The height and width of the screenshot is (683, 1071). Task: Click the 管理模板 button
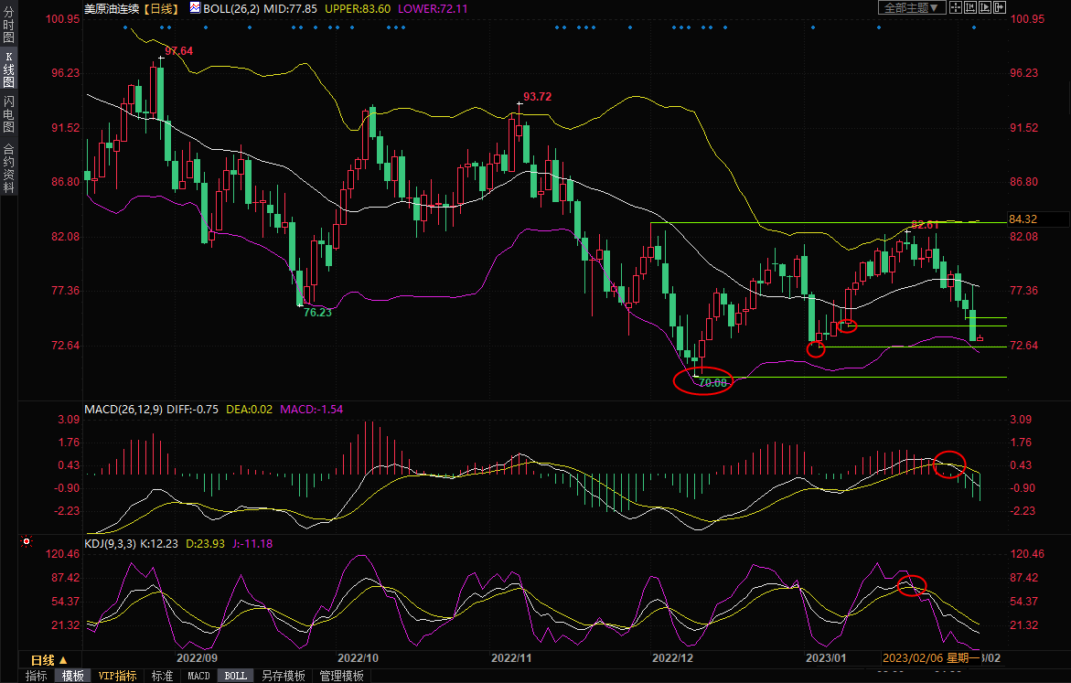point(341,676)
